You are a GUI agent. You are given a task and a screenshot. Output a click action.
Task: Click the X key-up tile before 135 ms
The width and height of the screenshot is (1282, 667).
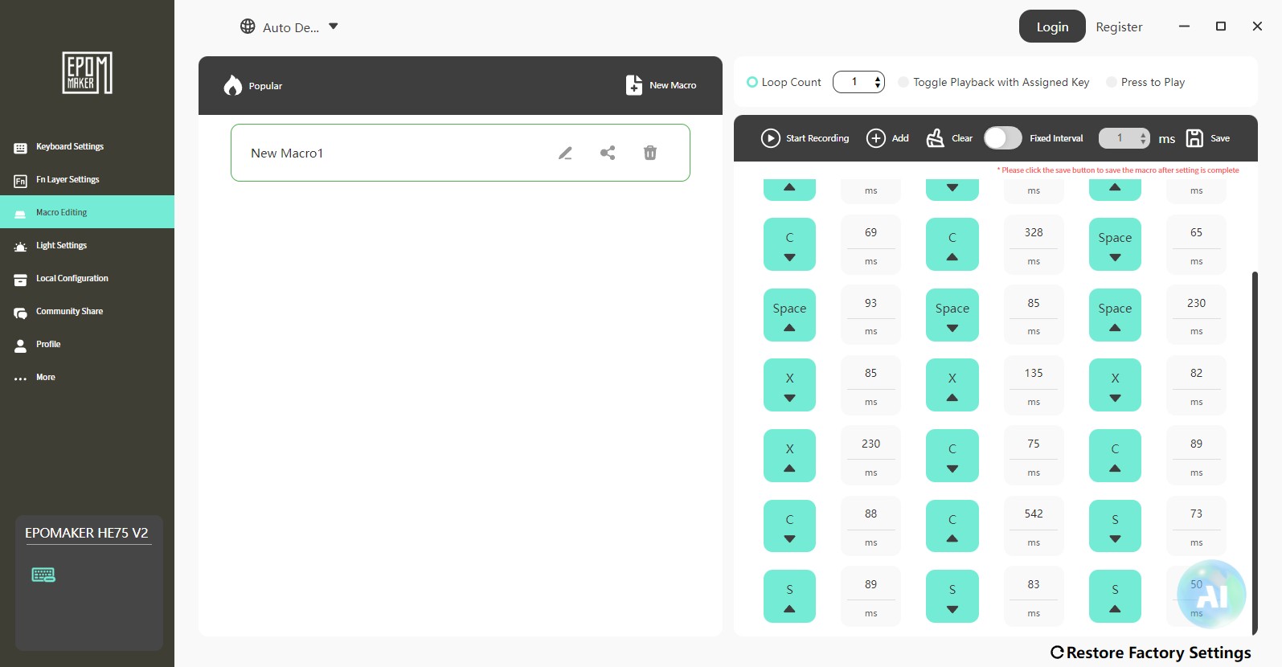[x=952, y=385]
